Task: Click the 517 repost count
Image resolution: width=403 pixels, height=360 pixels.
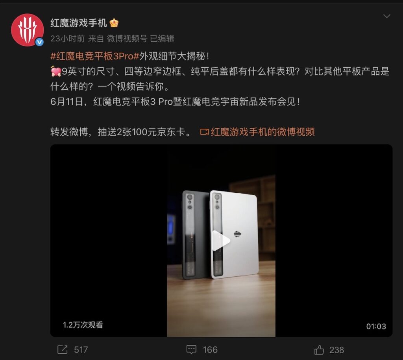Action: click(x=81, y=350)
